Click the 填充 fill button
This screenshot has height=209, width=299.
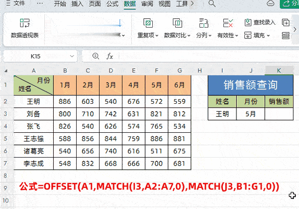pyautogui.click(x=255, y=36)
